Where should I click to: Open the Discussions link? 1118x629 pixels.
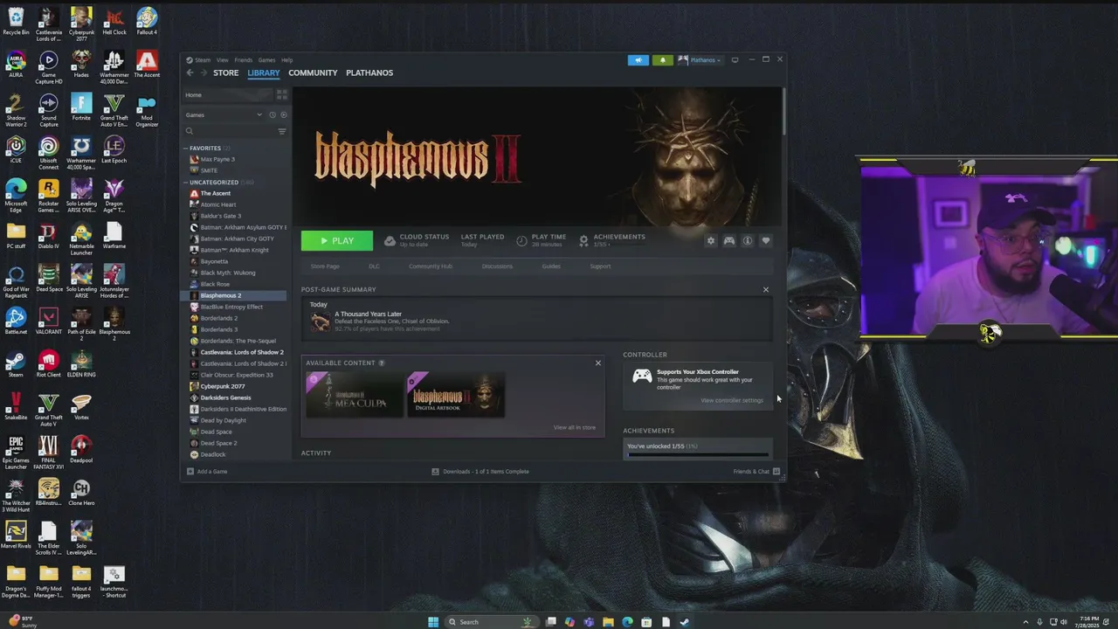[497, 266]
